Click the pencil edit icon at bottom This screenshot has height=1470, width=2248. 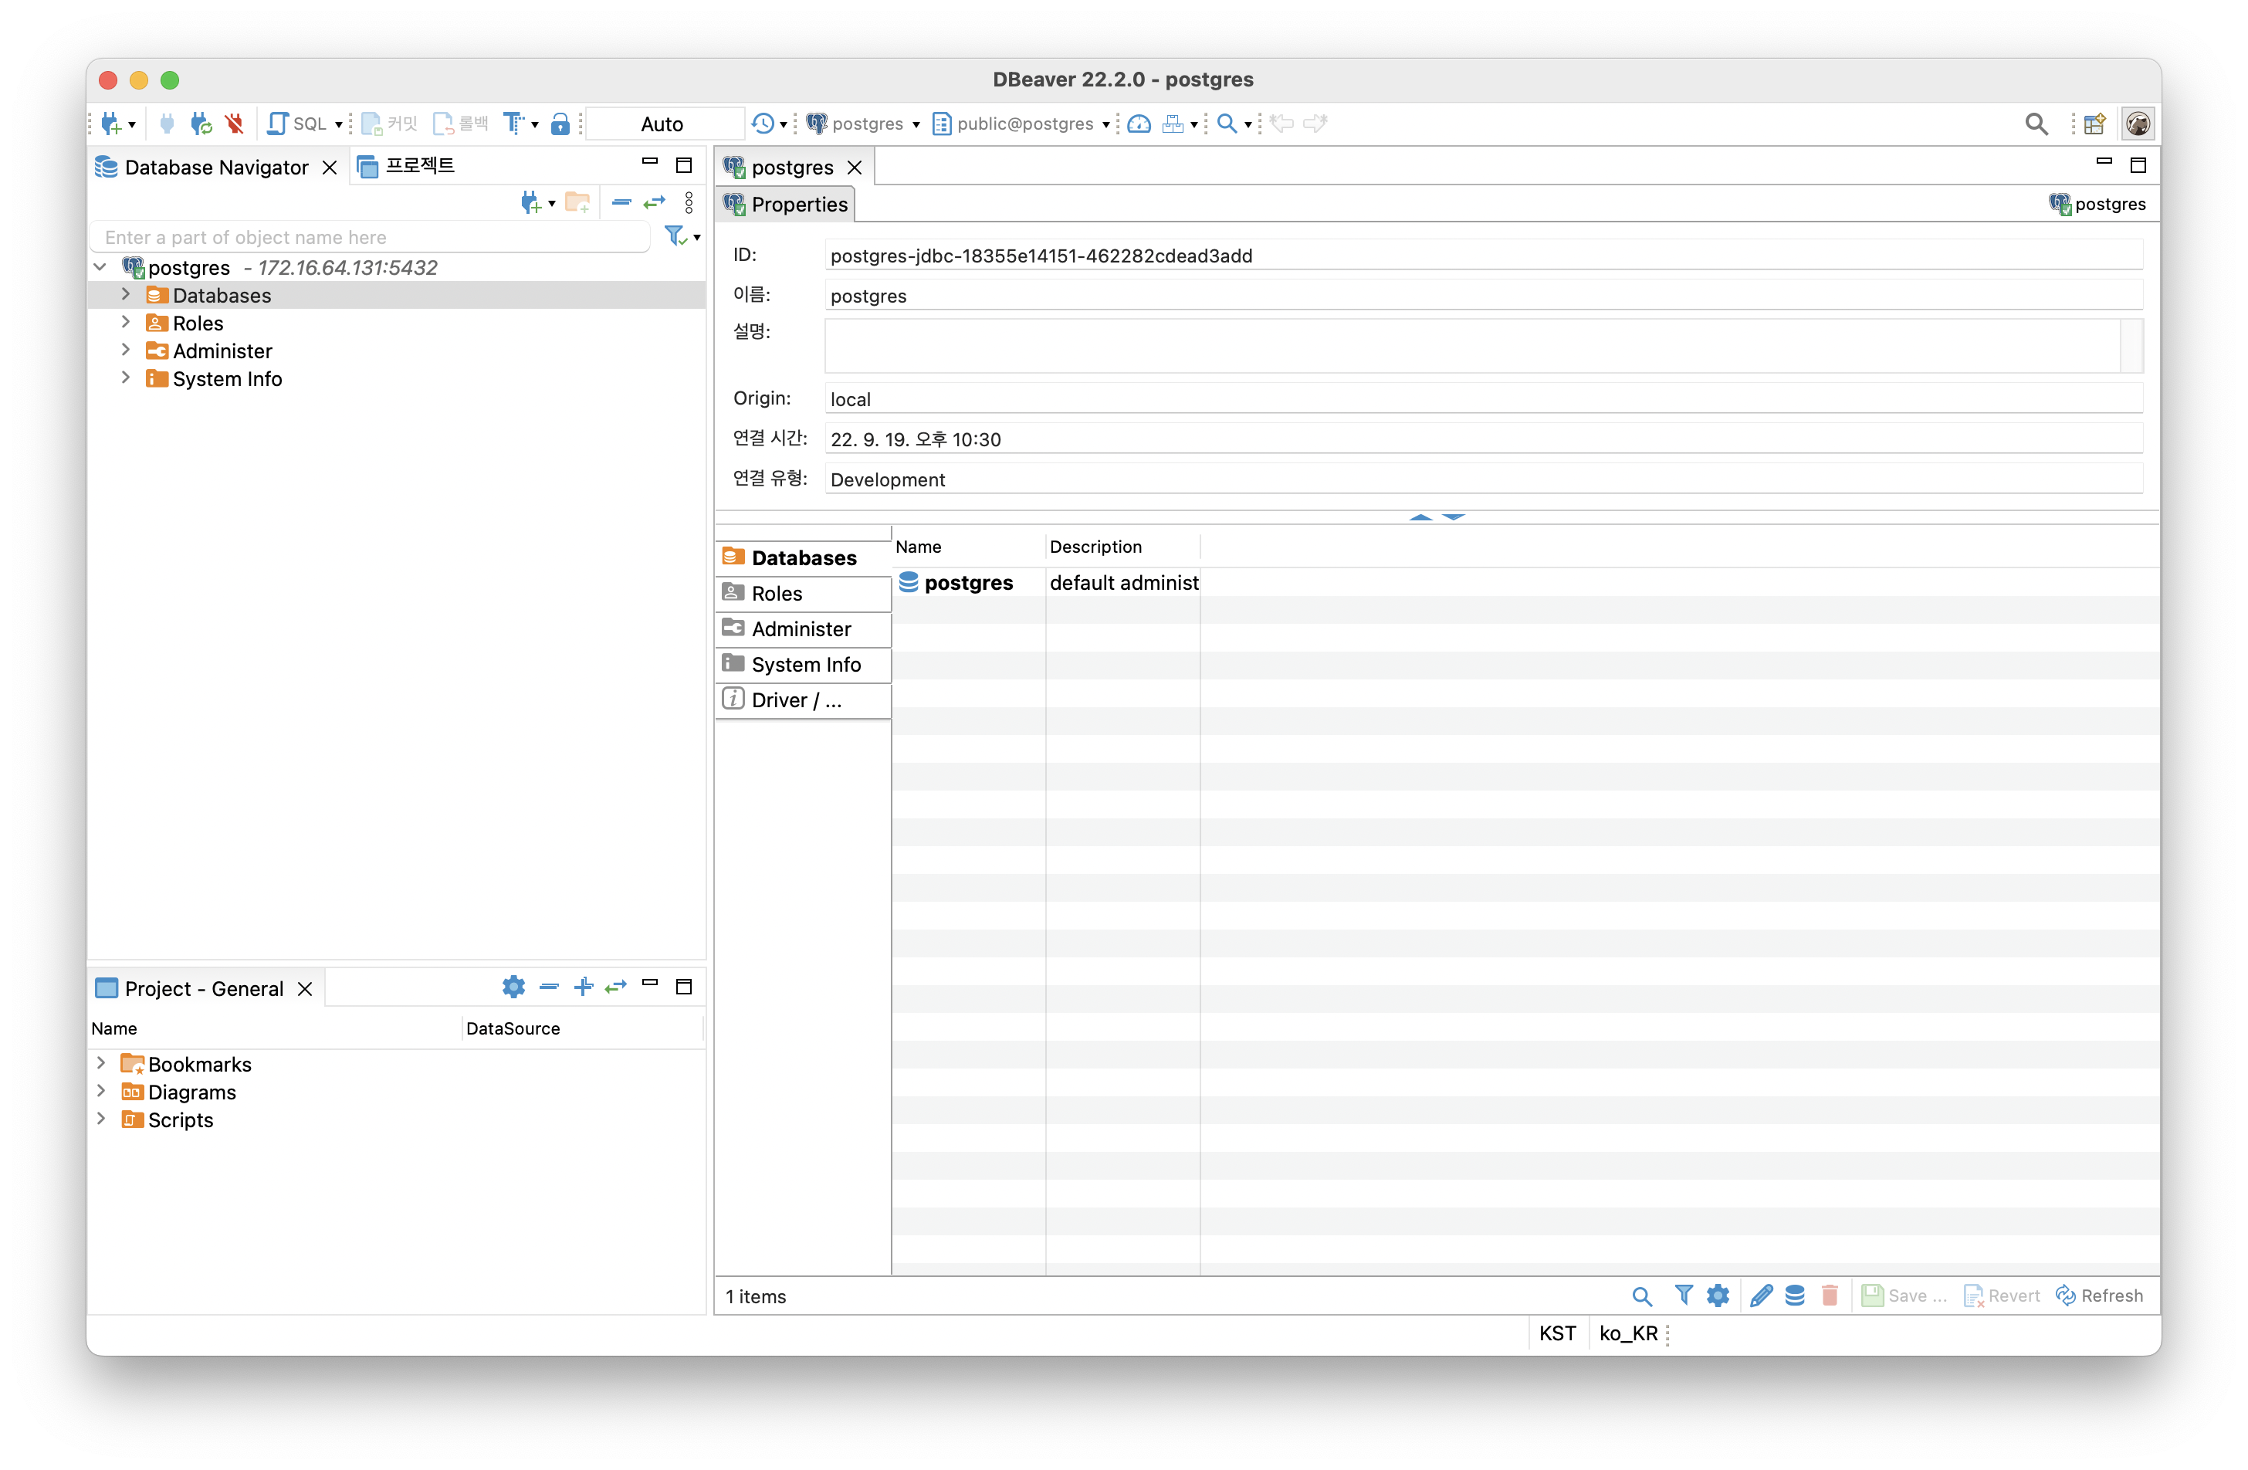point(1761,1296)
